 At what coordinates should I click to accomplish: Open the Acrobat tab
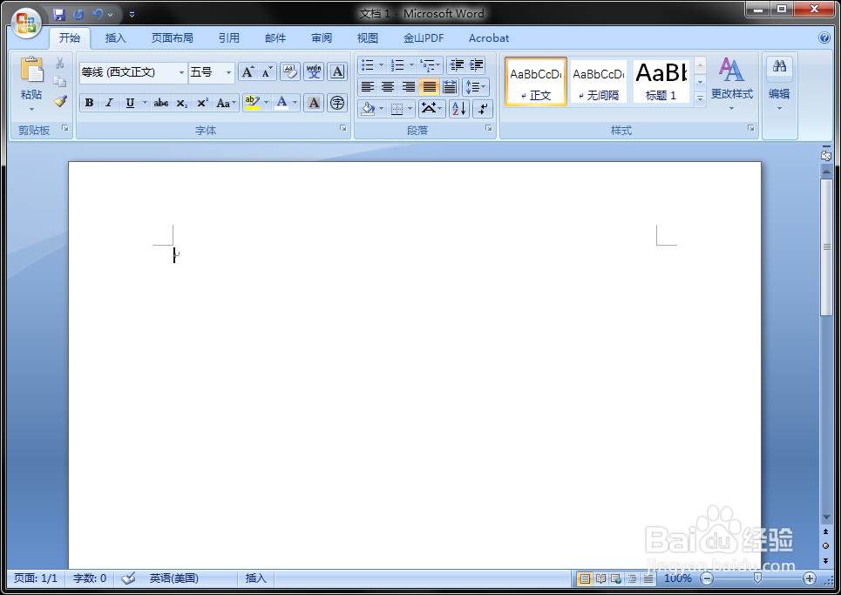[489, 38]
